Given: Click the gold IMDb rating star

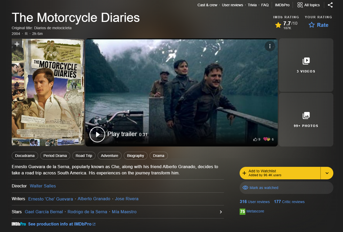Looking at the screenshot, I should pos(278,25).
